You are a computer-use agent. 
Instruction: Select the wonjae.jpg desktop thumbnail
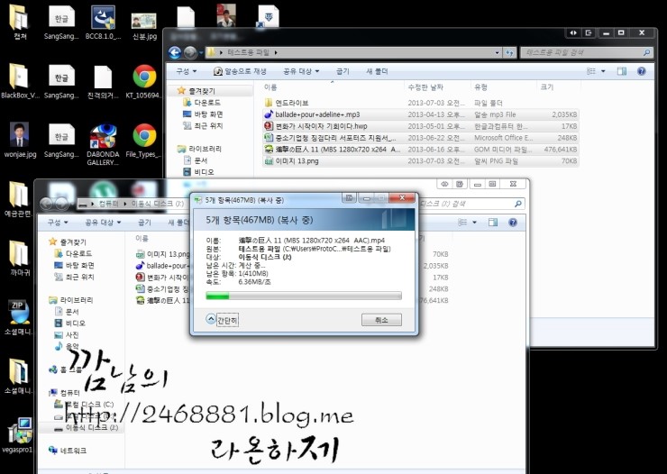(20, 135)
